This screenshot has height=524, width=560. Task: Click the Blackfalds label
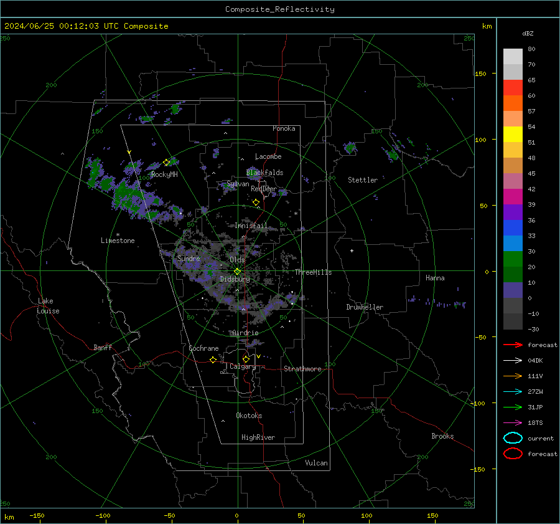(x=264, y=173)
